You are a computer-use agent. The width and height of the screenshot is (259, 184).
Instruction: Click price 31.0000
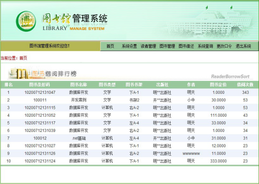218,138
